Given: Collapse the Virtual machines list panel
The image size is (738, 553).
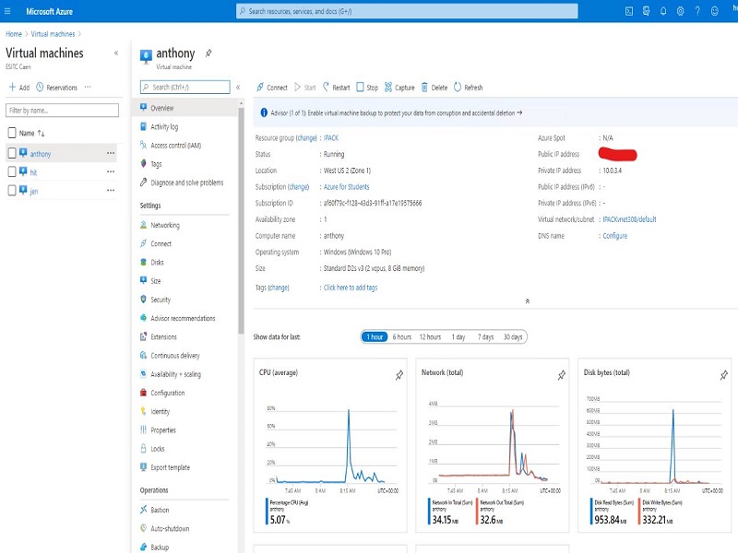Looking at the screenshot, I should tap(116, 53).
